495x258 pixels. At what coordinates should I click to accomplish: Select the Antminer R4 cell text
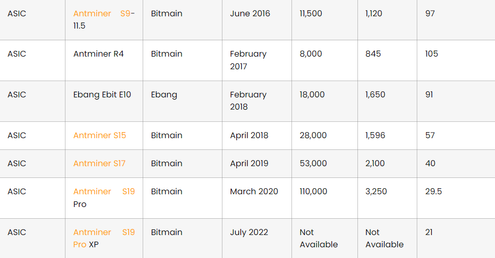click(98, 54)
